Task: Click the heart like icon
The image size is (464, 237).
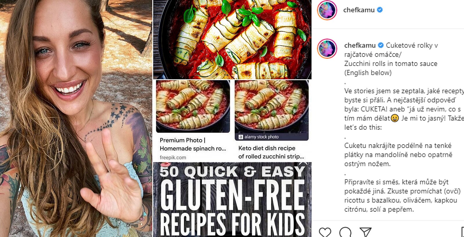Action: 325,232
